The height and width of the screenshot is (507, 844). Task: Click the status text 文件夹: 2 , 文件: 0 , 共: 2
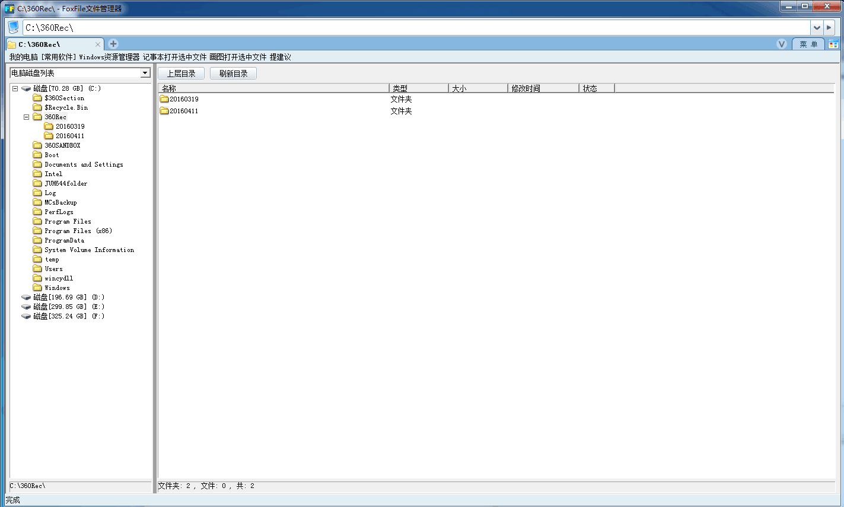click(x=206, y=486)
